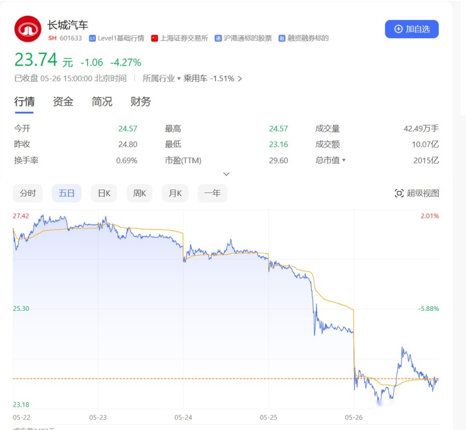Select the 五日 chart period

pyautogui.click(x=67, y=193)
